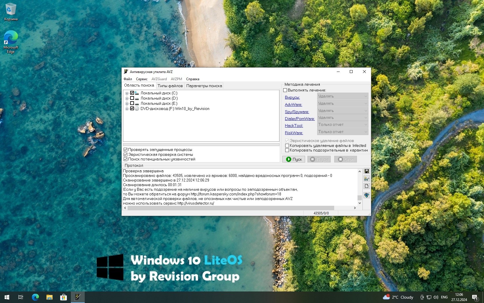Image resolution: width=484 pixels, height=303 pixels.
Task: Expand the Локальный диск (C:) tree node
Action: point(127,93)
